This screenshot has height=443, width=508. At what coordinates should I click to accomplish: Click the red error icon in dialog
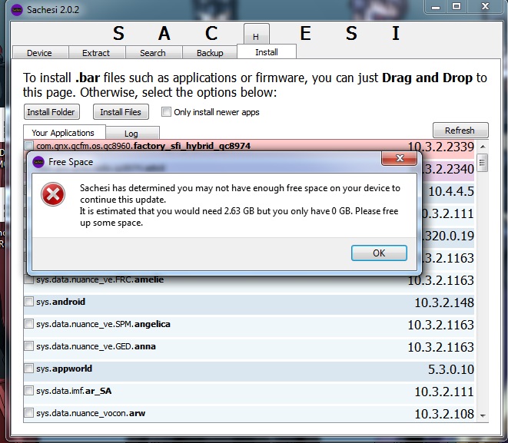click(x=53, y=195)
